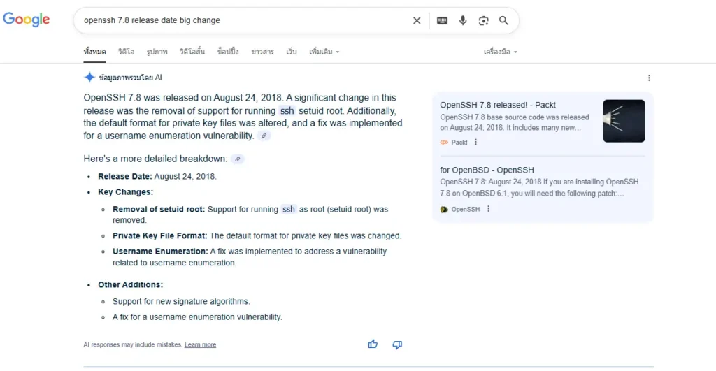Open Google Lens image search icon
The width and height of the screenshot is (716, 371).
(483, 21)
